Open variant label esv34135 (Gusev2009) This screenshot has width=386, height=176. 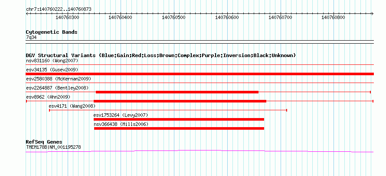[52, 70]
